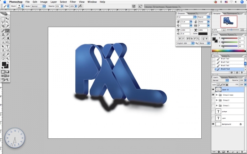Image resolution: width=247 pixels, height=154 pixels.
Task: Open the Image menu
Action: point(44,2)
